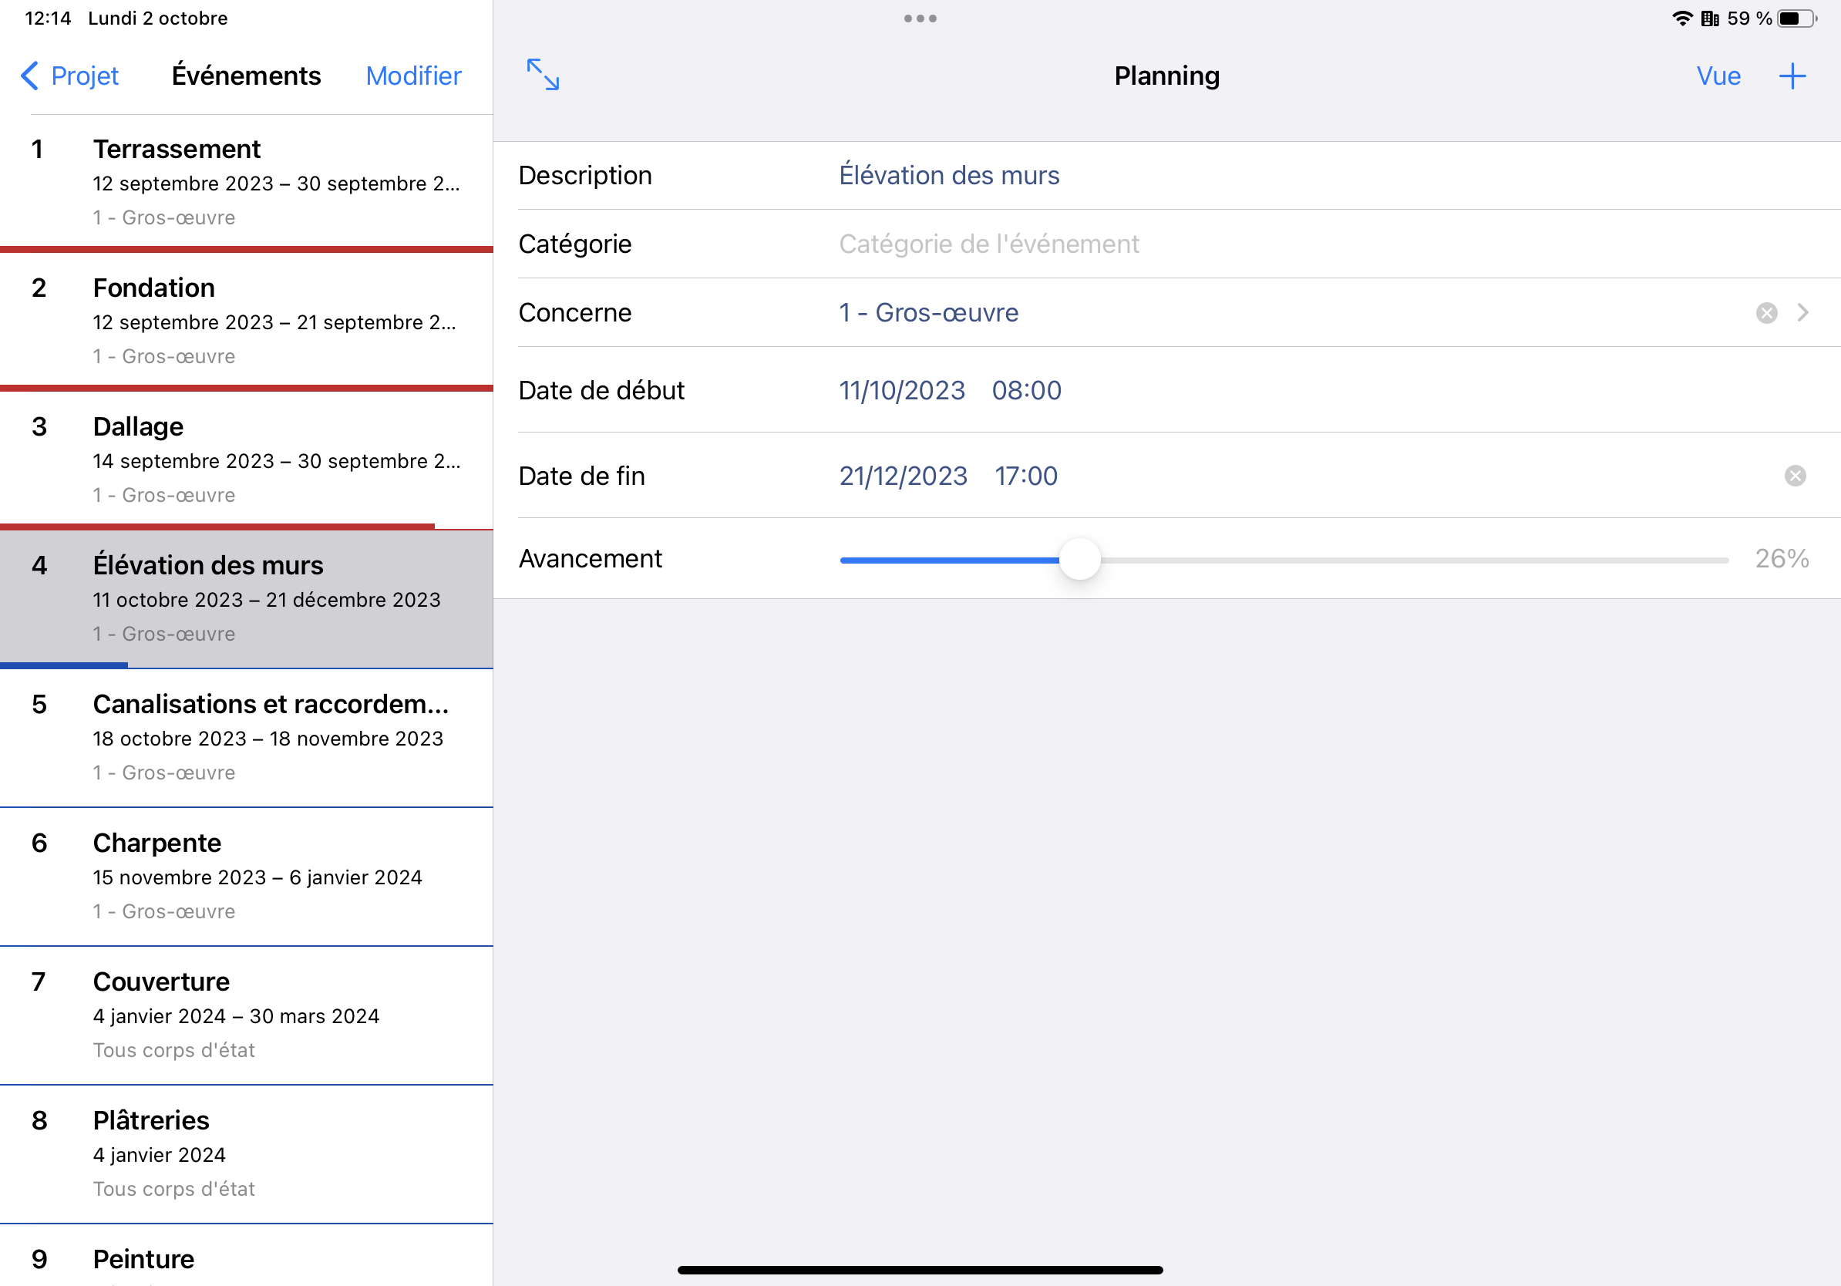The width and height of the screenshot is (1841, 1286).
Task: Tap the home indicator bar
Action: tap(920, 1270)
